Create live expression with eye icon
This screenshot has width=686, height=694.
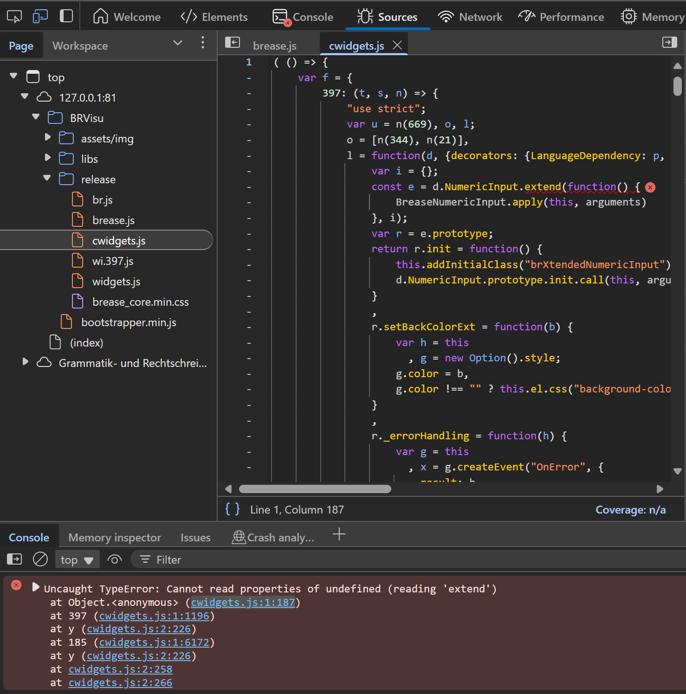(114, 559)
